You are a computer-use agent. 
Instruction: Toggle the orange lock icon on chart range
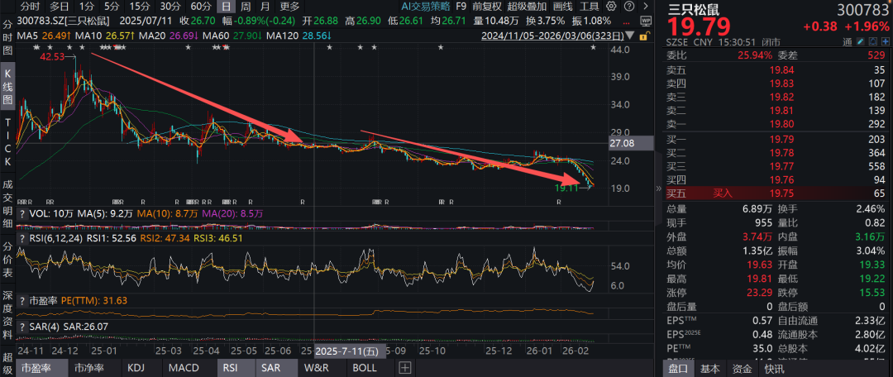644,36
